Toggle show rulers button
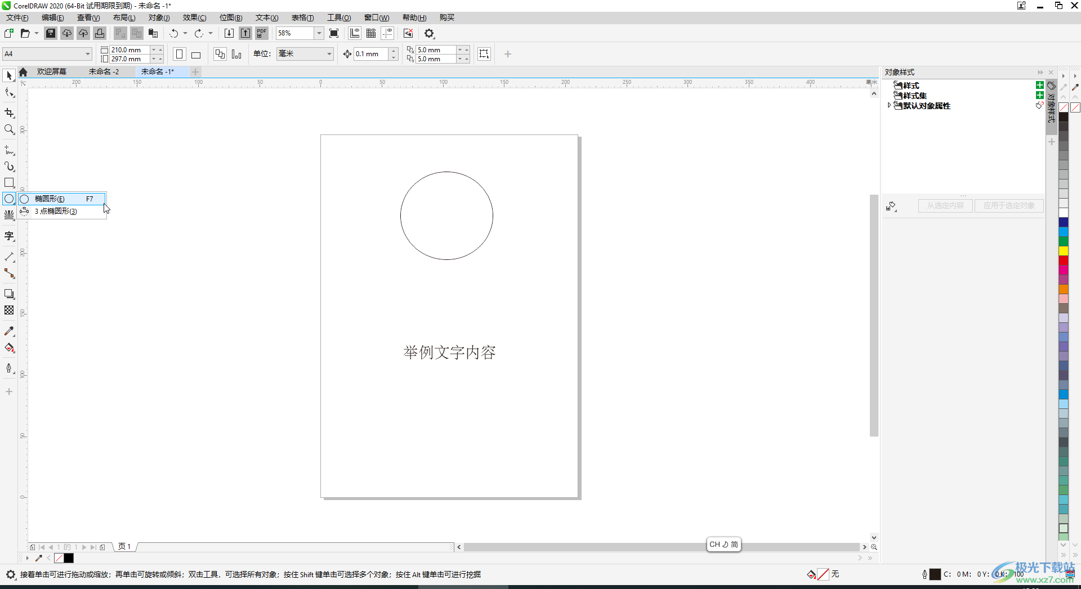This screenshot has height=589, width=1081. (355, 33)
